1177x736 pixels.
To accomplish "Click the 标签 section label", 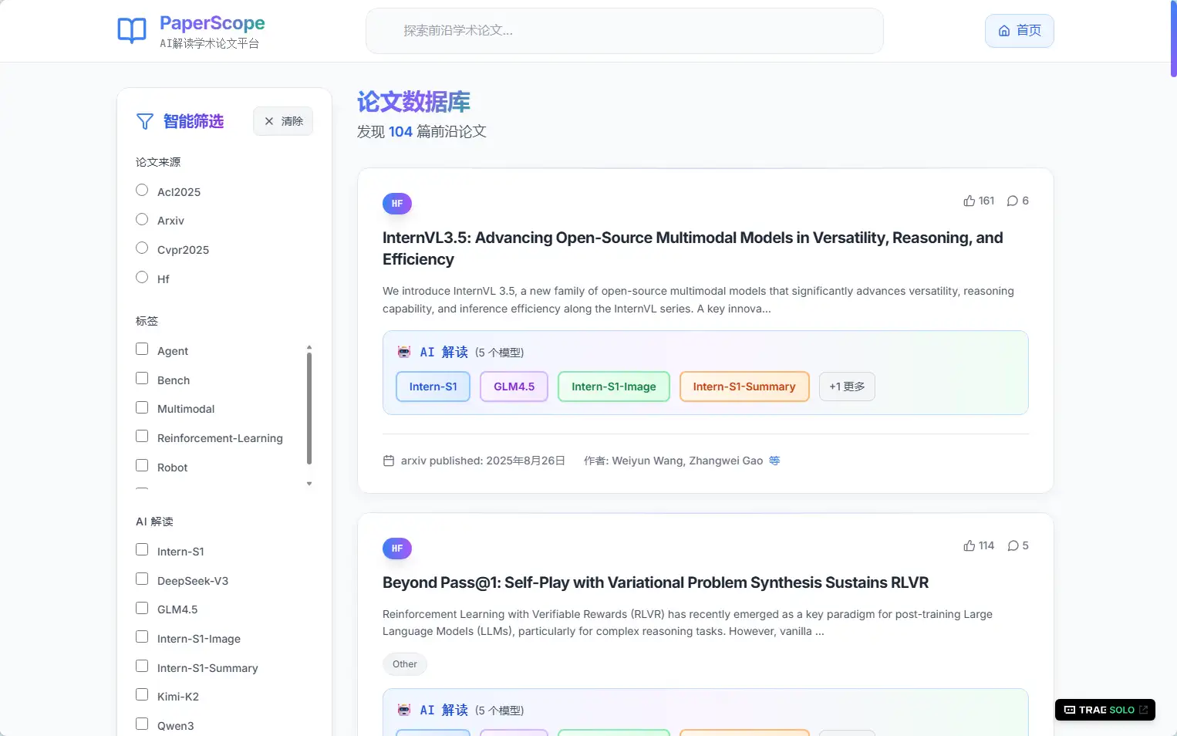I will pos(147,321).
